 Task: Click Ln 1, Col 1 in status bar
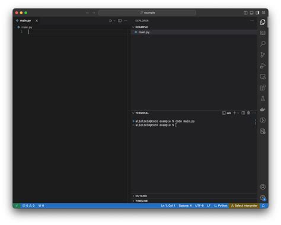point(168,205)
